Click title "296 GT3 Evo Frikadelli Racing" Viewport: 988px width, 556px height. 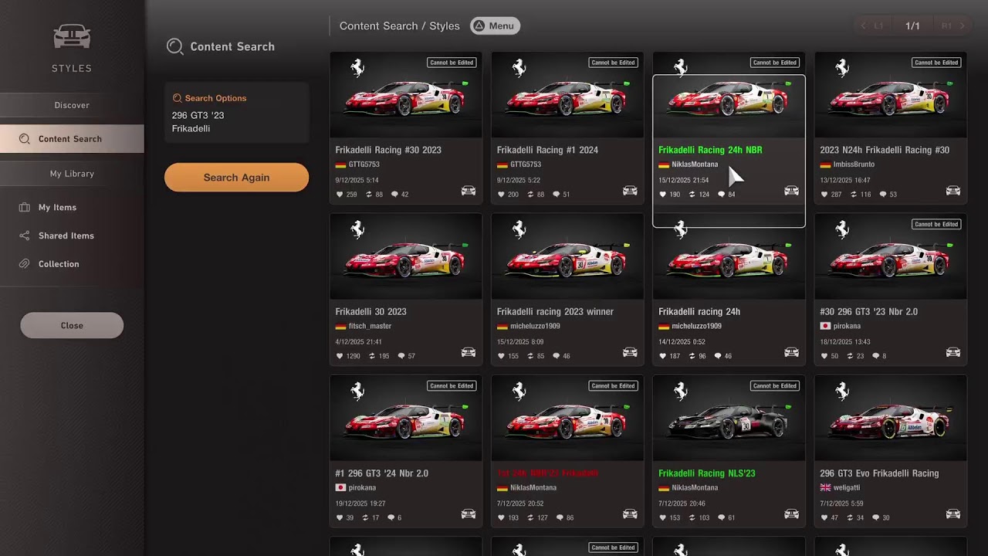pos(879,473)
